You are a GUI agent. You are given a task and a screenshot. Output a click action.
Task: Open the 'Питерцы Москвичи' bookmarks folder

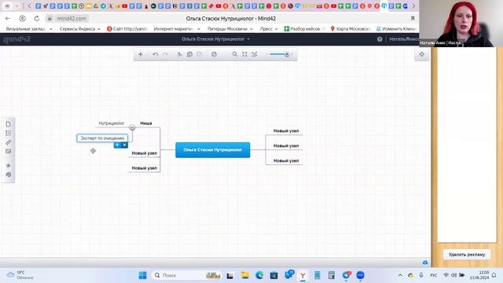[229, 29]
